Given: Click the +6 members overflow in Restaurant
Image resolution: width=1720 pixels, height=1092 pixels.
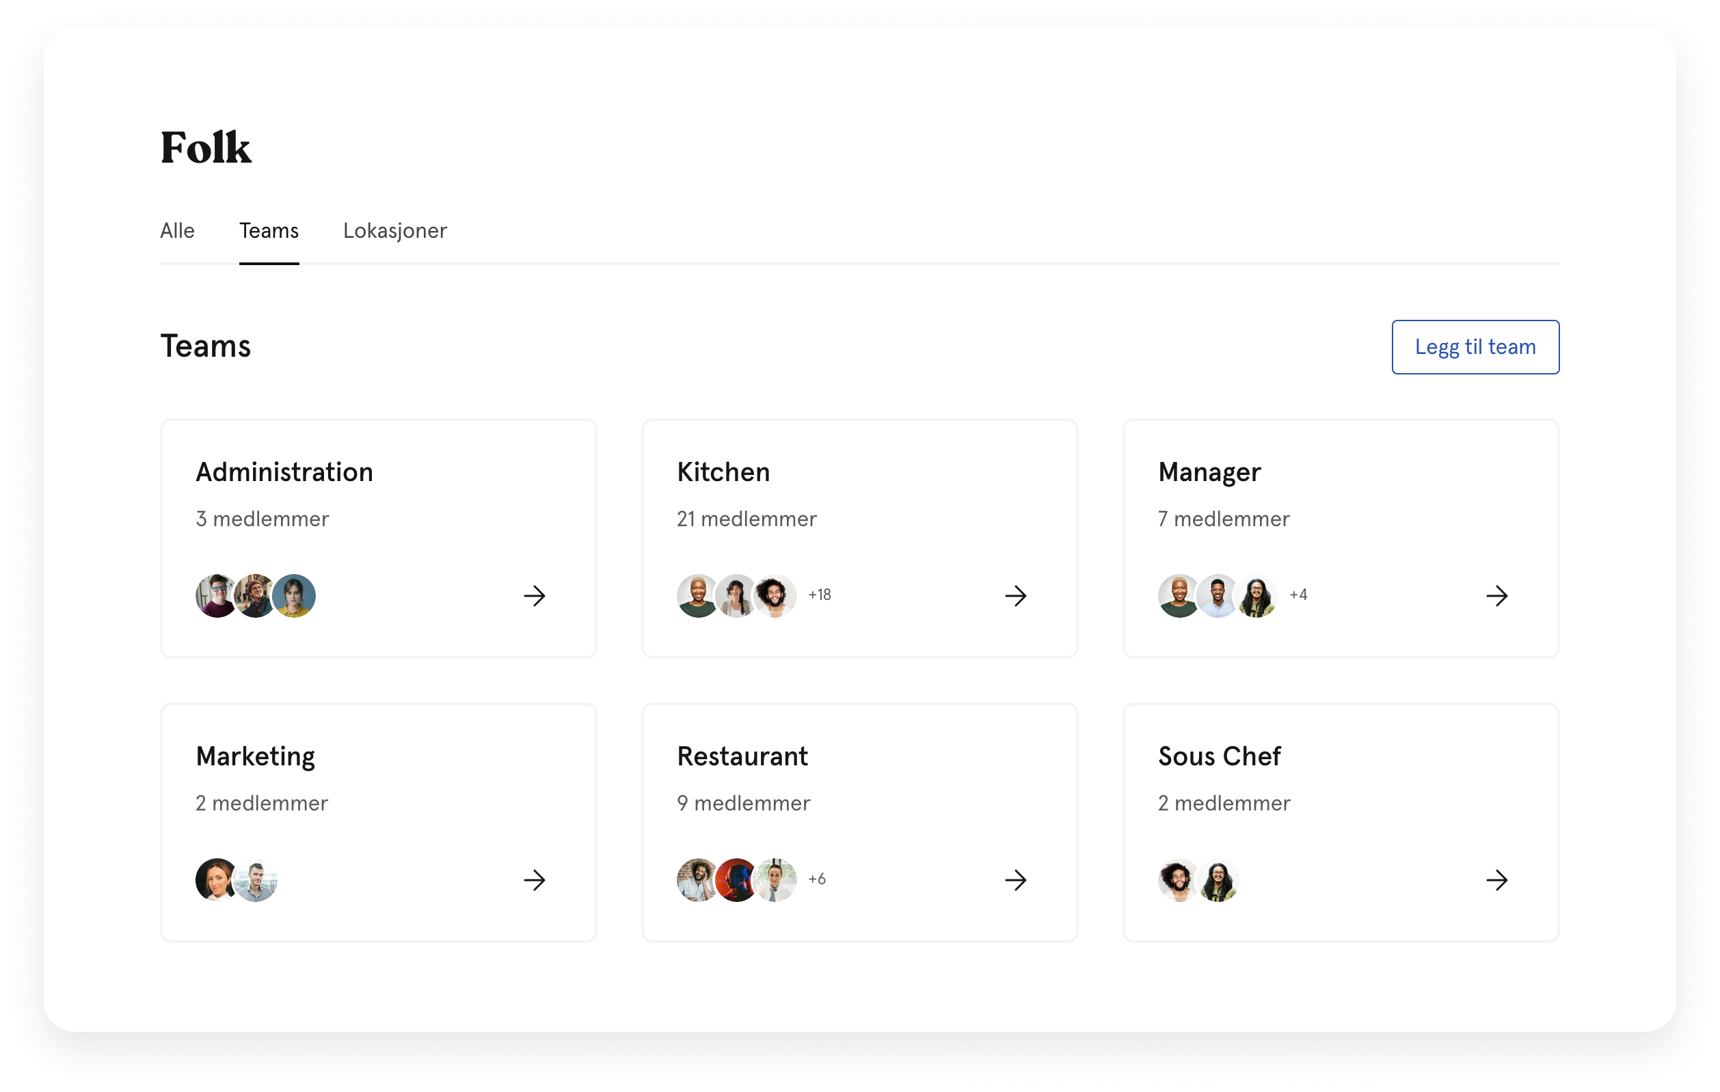Looking at the screenshot, I should click(x=816, y=879).
